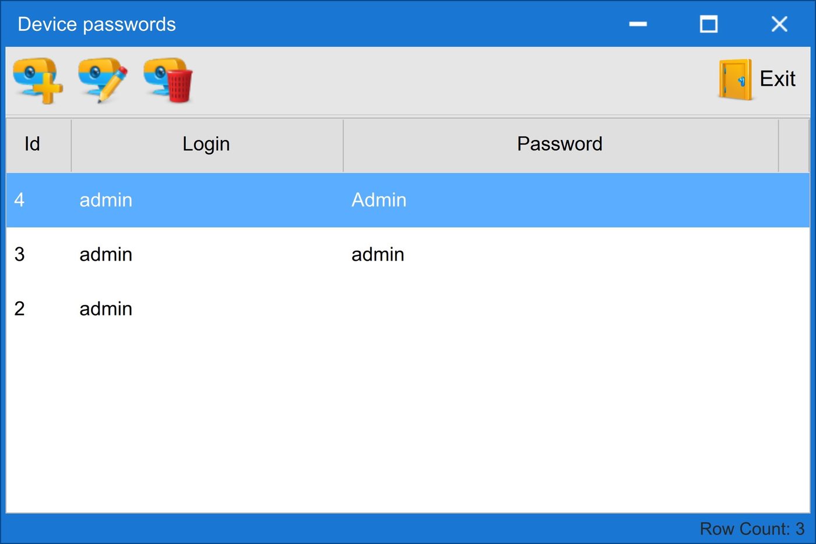Sort entries by Password column
Viewport: 816px width, 544px height.
coord(559,144)
